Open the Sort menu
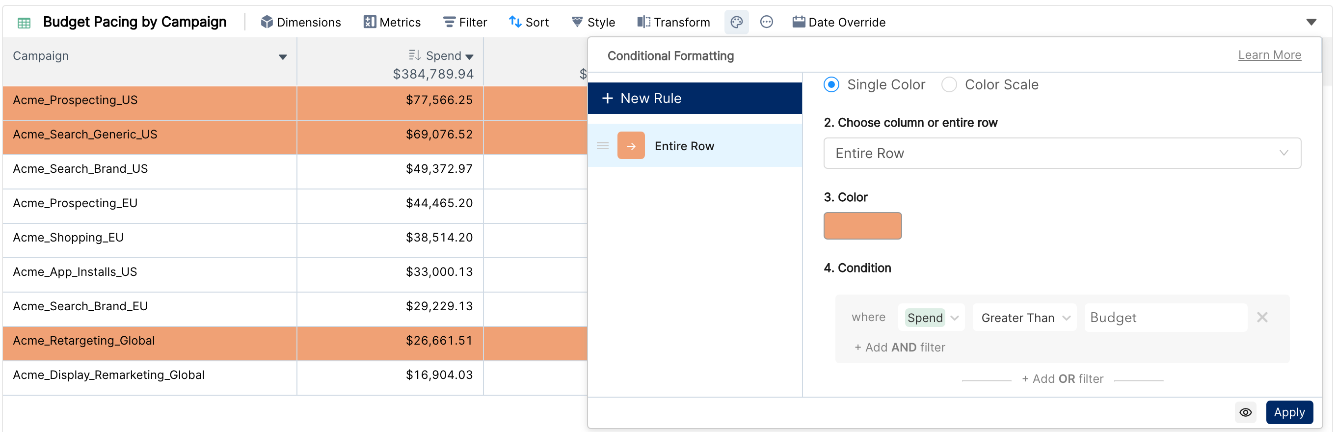 click(528, 22)
